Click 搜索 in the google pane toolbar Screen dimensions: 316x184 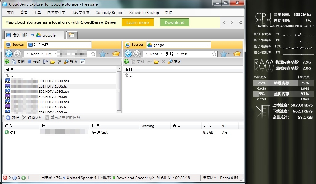click(174, 61)
